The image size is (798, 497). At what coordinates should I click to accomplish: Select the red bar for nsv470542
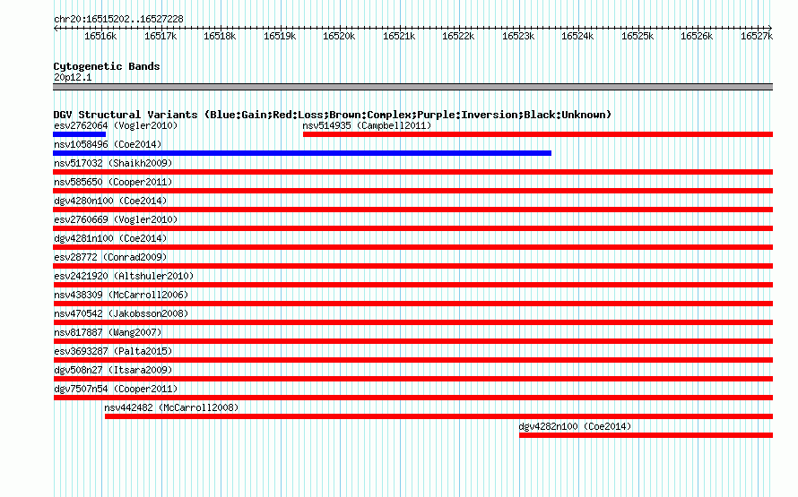[412, 322]
